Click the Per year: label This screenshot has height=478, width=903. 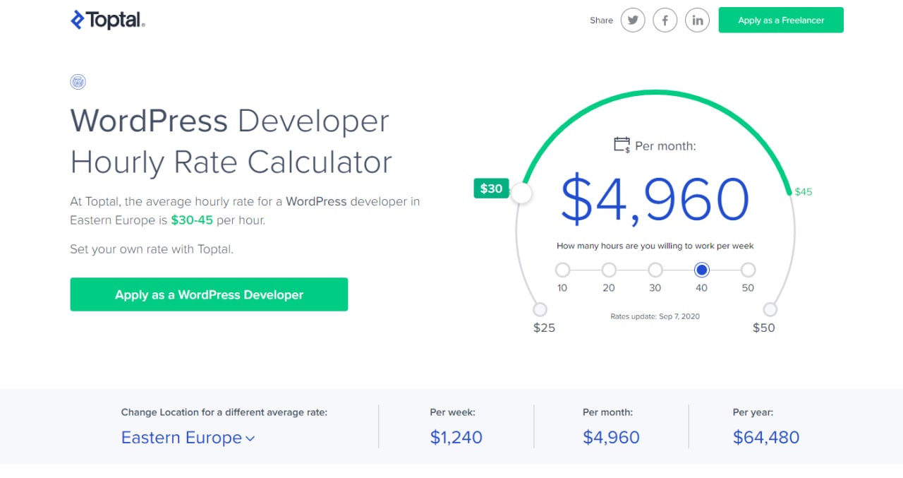point(753,412)
